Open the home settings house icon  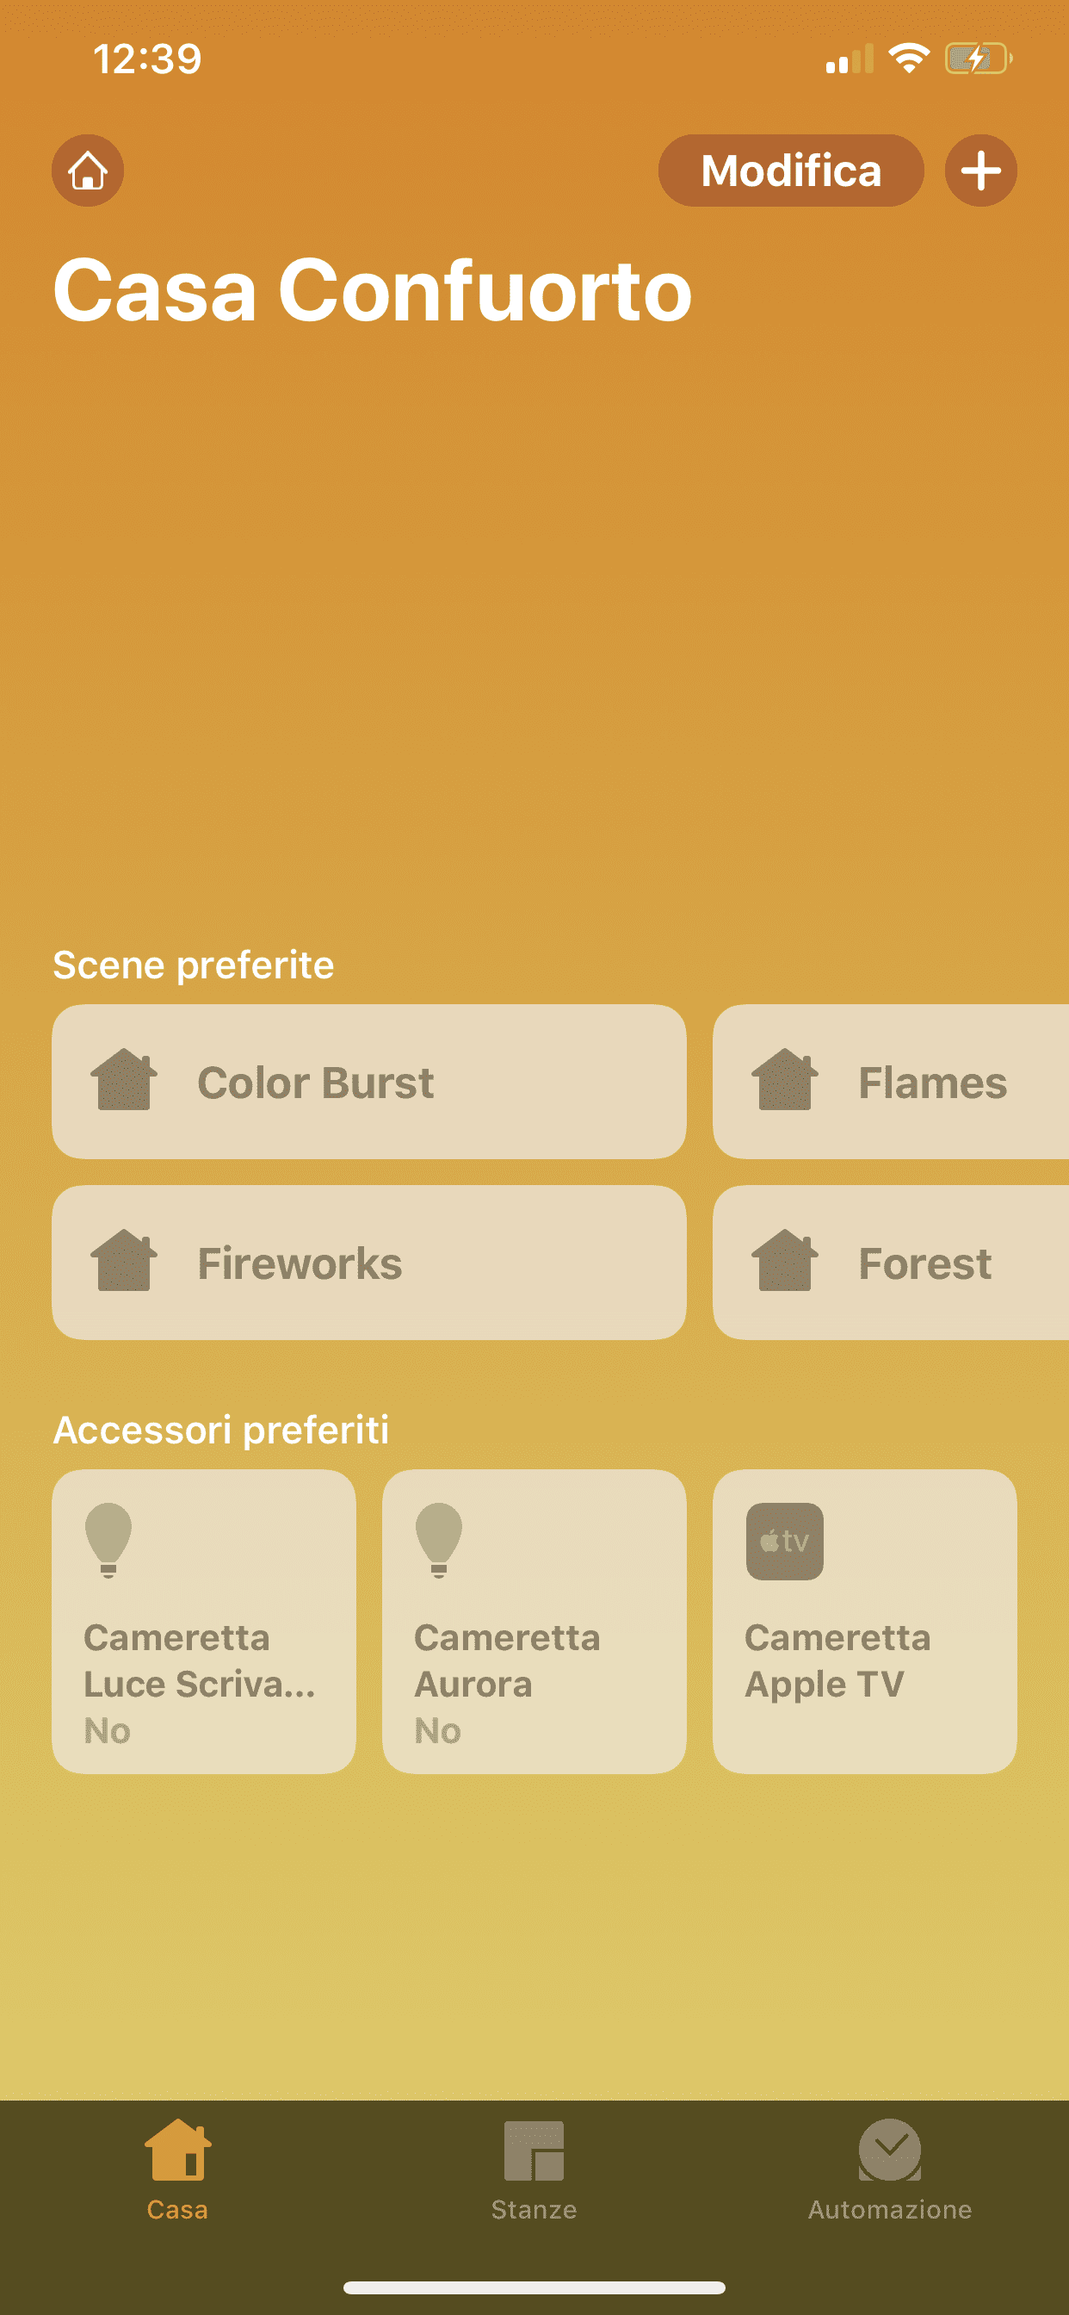87,170
